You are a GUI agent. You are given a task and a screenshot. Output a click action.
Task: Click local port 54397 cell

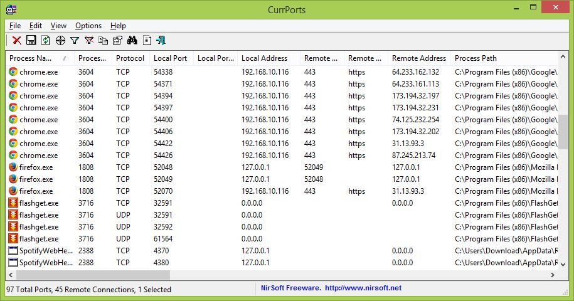[163, 107]
